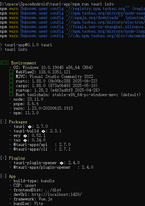Click 'rustup: 1.28.2 (e4f3ad6f8 2025-04-28)' text
The image size is (145, 206).
[58, 90]
